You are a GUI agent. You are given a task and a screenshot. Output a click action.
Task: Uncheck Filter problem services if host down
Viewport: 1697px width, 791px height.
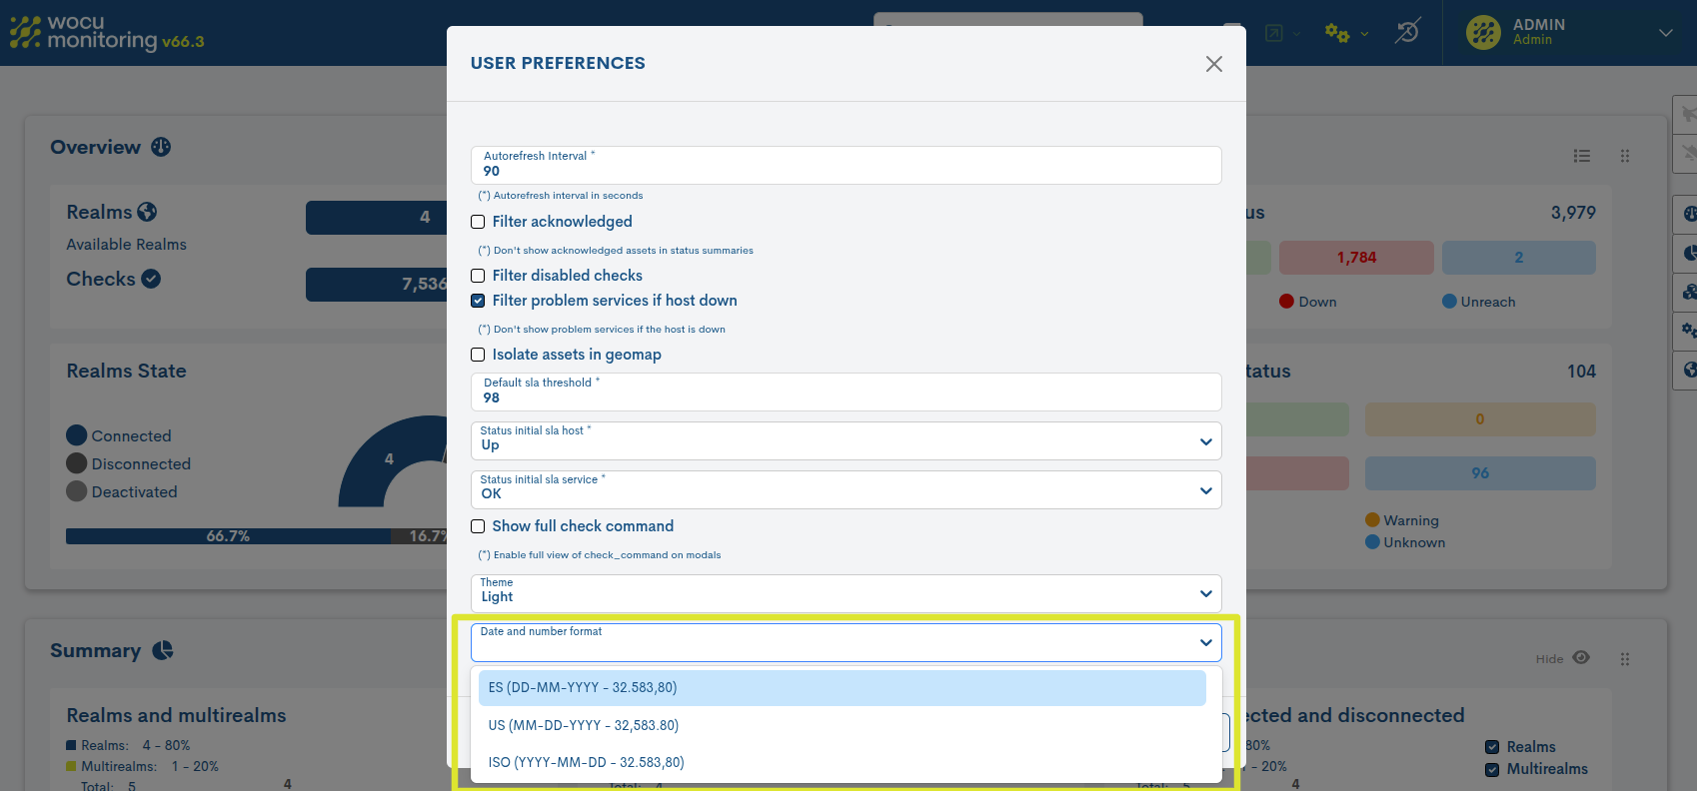pos(478,301)
